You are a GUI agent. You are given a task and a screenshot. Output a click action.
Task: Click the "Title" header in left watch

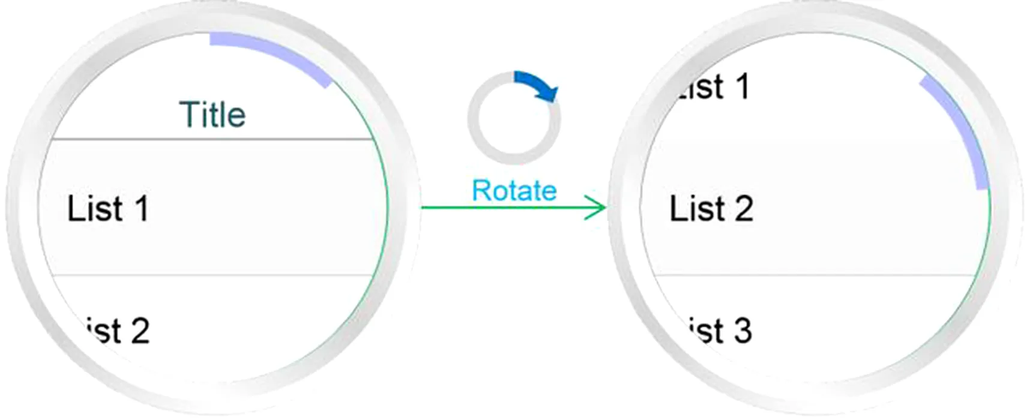tap(212, 115)
